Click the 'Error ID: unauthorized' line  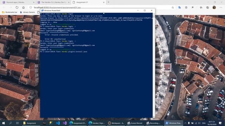tap(55, 39)
